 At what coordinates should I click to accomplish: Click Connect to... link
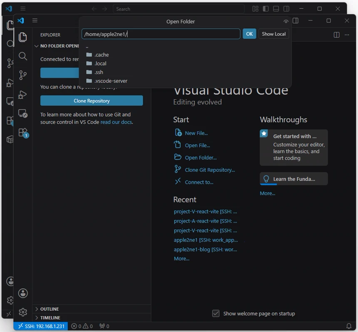[x=194, y=182]
